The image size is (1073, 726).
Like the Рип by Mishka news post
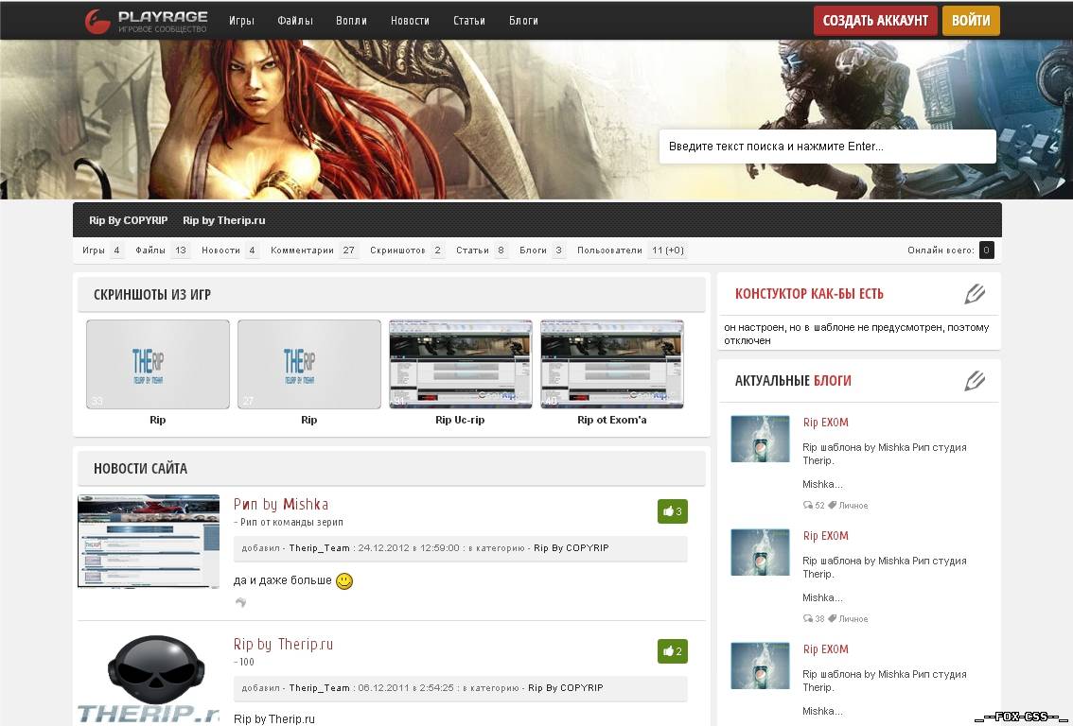pos(672,511)
